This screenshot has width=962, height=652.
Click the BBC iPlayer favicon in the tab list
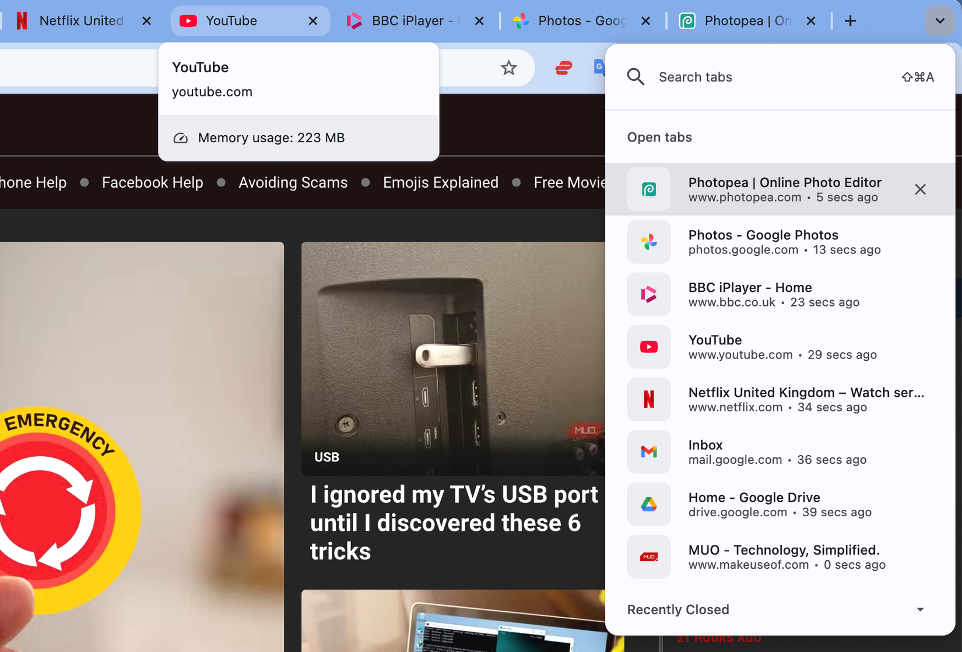648,294
